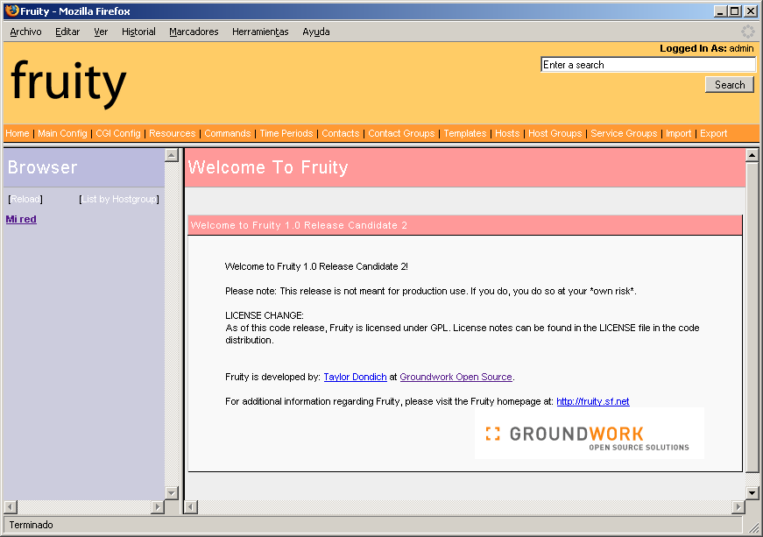Click main content scroll left arrow
The width and height of the screenshot is (763, 537).
point(191,507)
